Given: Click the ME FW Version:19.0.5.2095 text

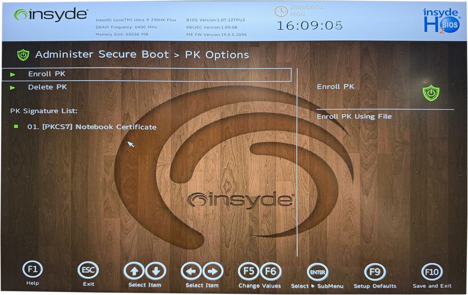Looking at the screenshot, I should 217,34.
